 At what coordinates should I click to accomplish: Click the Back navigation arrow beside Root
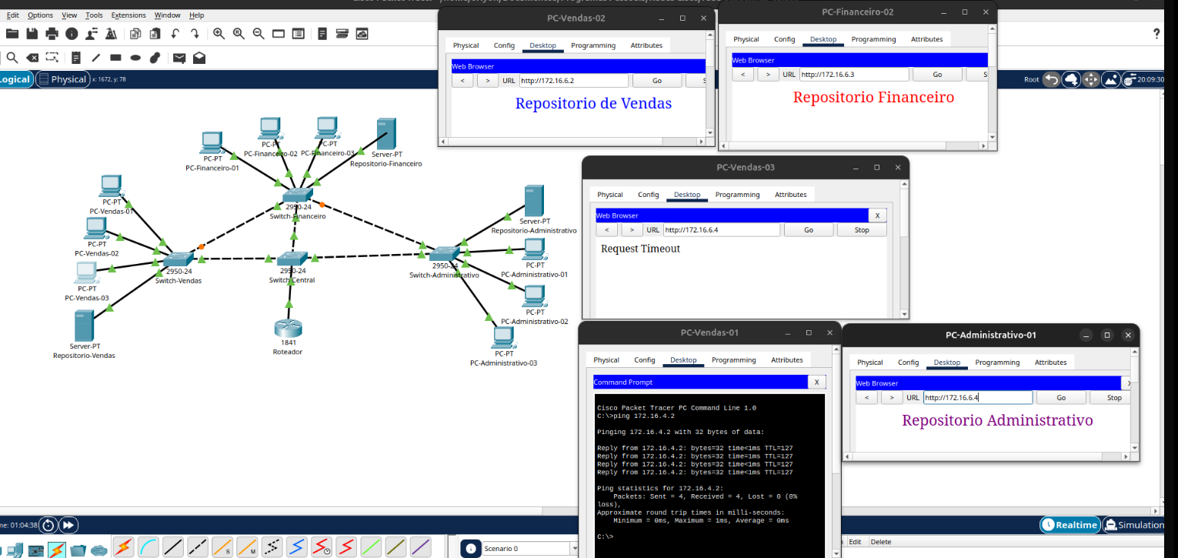pyautogui.click(x=1051, y=79)
